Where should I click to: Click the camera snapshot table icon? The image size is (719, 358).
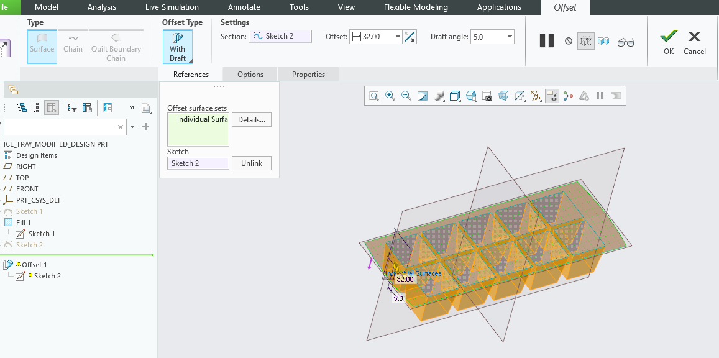[x=487, y=96]
